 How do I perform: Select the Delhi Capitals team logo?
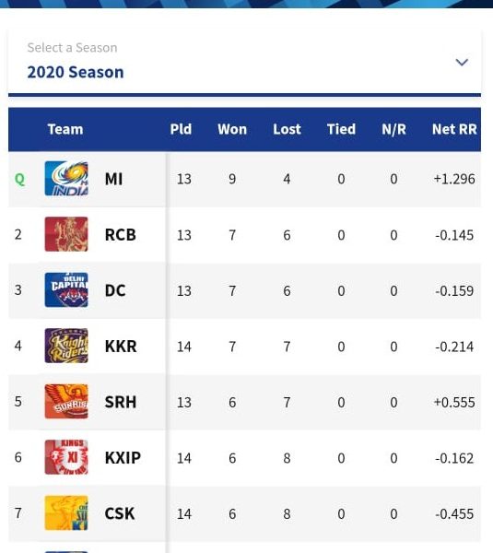click(66, 290)
